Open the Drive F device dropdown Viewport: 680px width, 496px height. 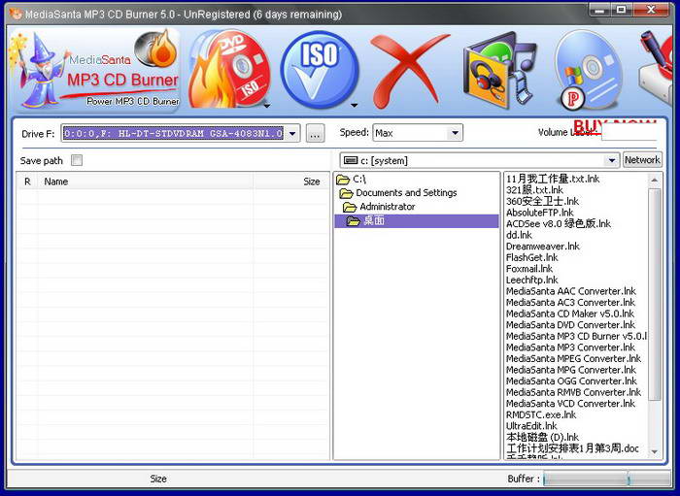pyautogui.click(x=292, y=133)
